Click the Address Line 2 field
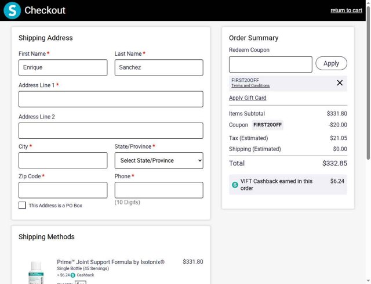Screen dimensions: 371x284 [x=111, y=131]
